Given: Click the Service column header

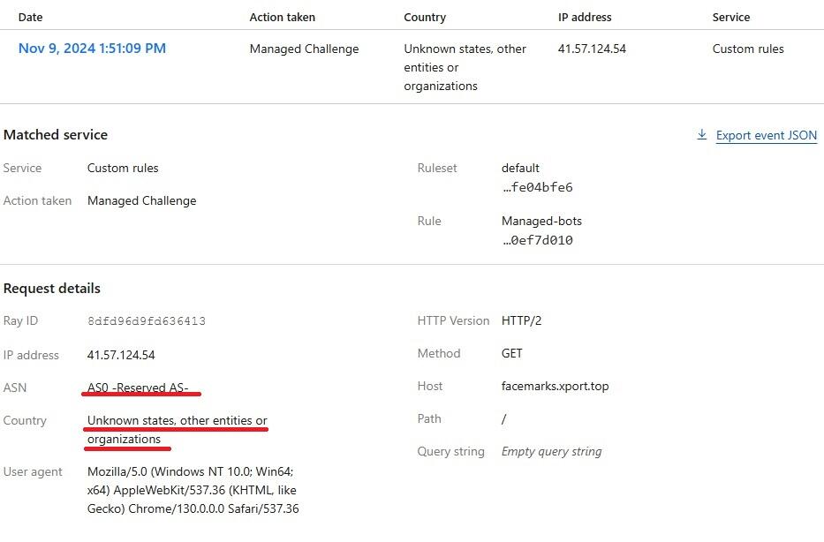Looking at the screenshot, I should click(731, 18).
